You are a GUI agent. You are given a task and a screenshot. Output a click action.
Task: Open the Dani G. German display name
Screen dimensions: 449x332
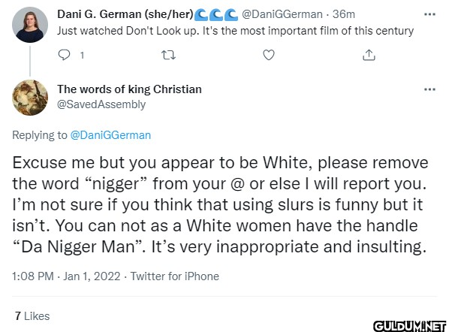pos(125,14)
